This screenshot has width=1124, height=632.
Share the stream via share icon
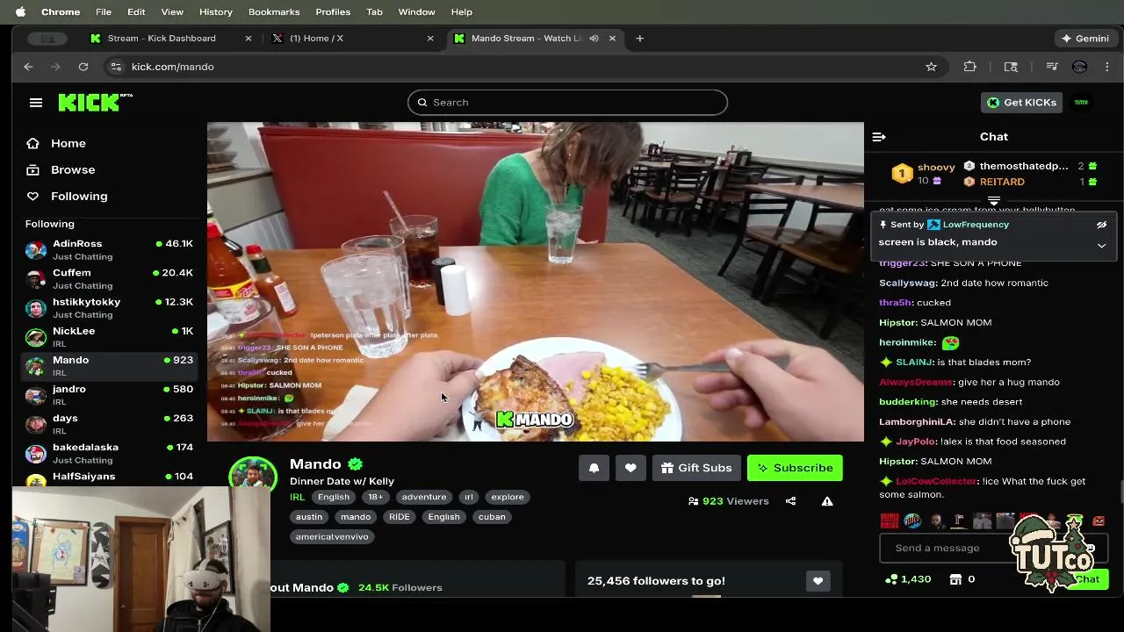coord(790,501)
